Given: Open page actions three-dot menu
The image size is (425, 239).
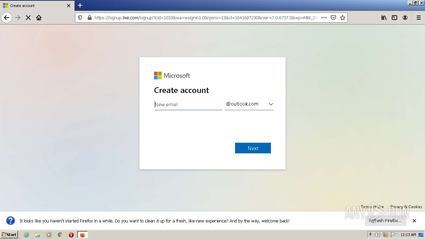Looking at the screenshot, I should point(324,18).
